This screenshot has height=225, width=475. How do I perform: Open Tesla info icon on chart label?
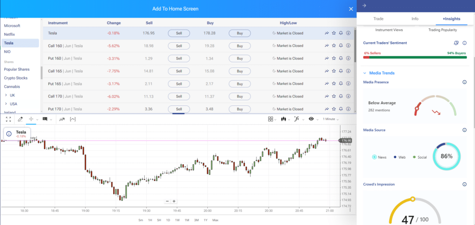tap(9, 134)
